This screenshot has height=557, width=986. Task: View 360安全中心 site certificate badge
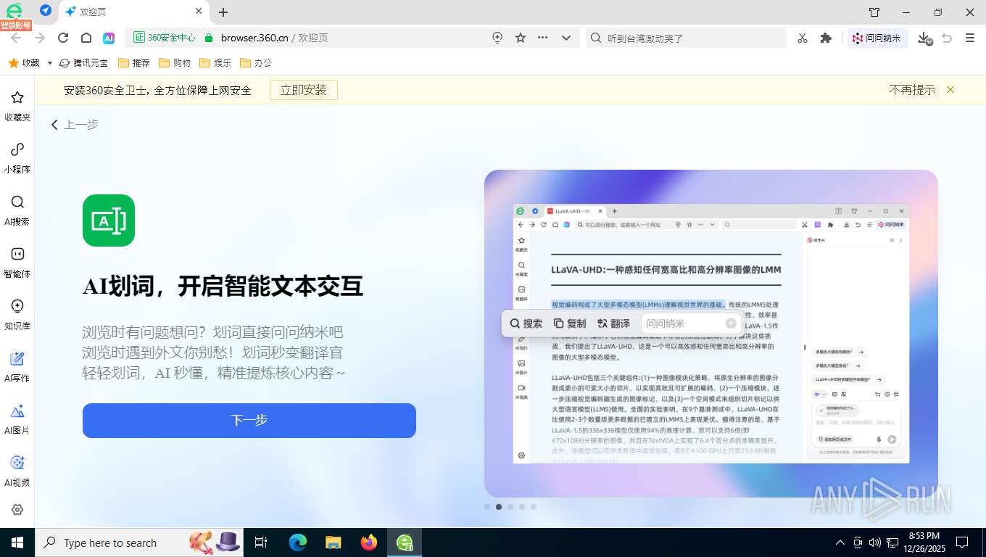(x=165, y=38)
